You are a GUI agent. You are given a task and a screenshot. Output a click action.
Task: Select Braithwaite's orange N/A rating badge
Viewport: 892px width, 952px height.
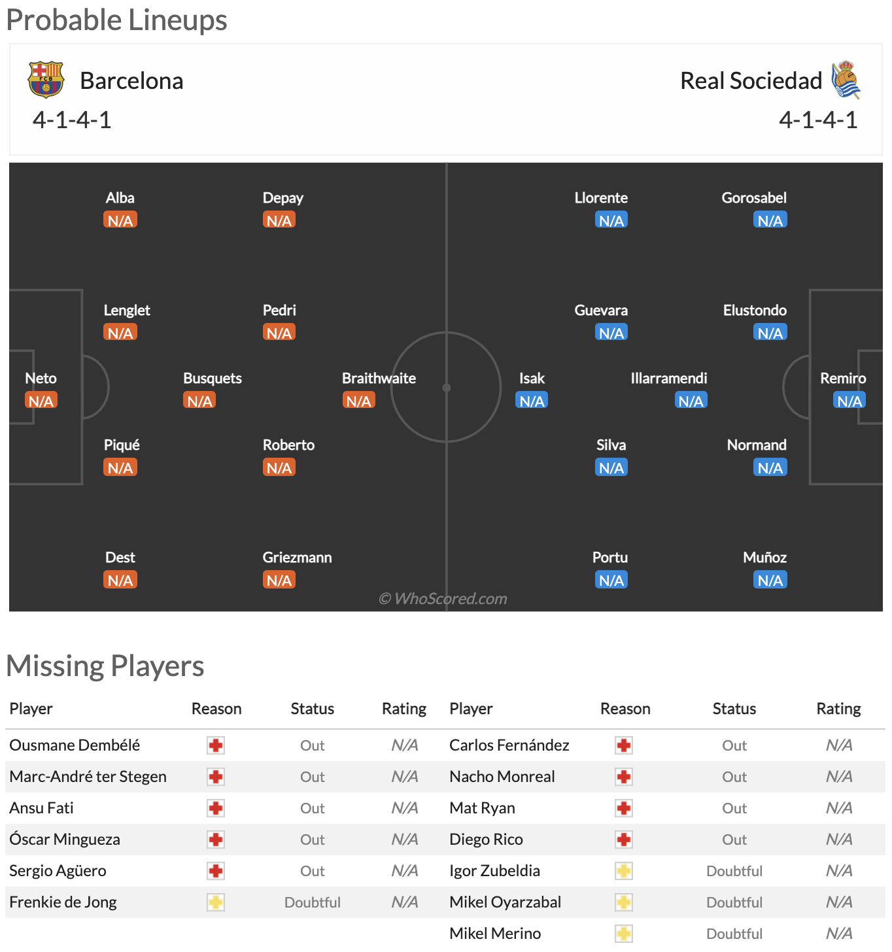[x=358, y=400]
